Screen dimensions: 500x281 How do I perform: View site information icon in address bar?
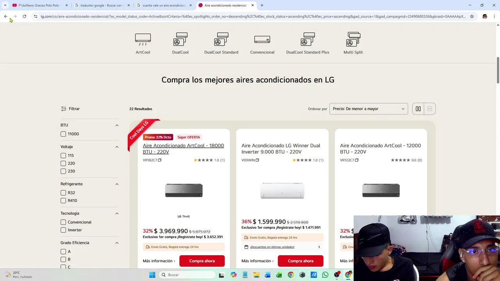[36, 16]
